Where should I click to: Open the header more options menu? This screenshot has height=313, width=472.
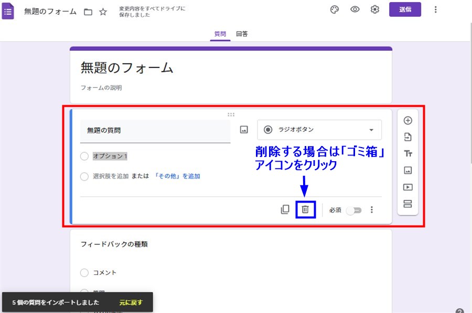(x=435, y=9)
